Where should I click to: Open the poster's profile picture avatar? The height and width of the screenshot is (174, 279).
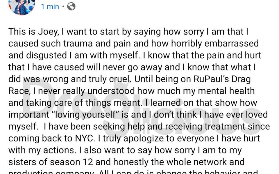(21, 6)
